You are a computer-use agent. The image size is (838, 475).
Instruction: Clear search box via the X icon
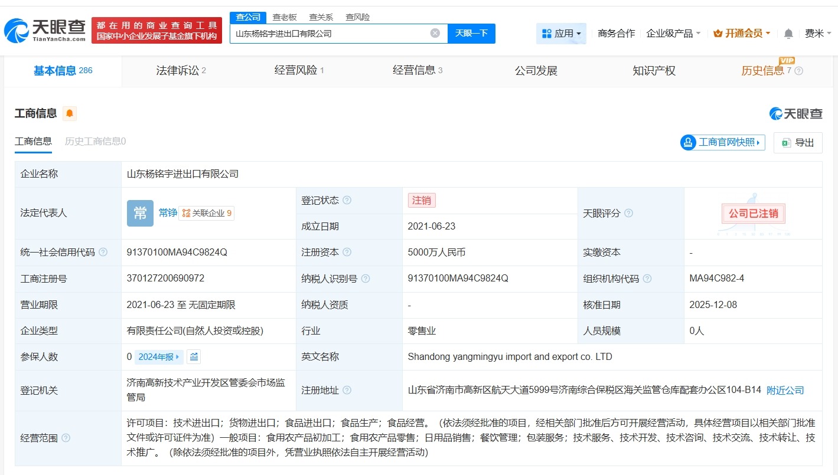(x=435, y=33)
